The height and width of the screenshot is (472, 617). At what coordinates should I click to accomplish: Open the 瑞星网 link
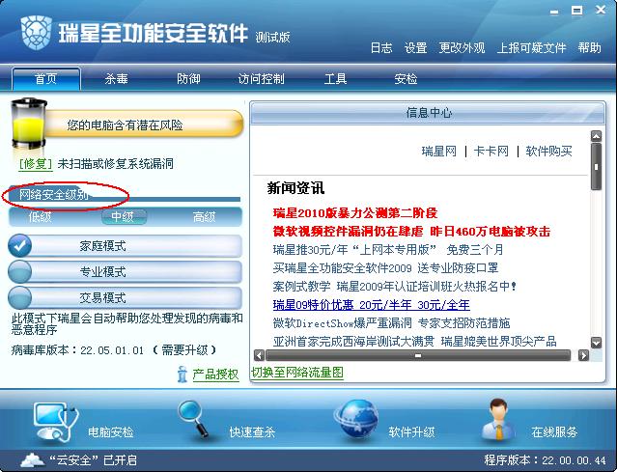(438, 151)
